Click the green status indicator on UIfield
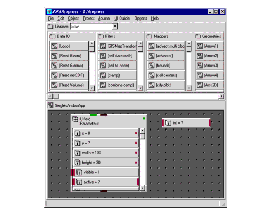This screenshot has width=272, height=213. [x=144, y=118]
